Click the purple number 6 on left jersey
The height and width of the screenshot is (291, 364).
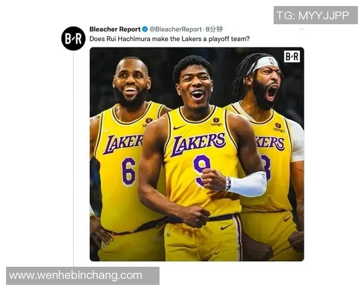coord(128,171)
